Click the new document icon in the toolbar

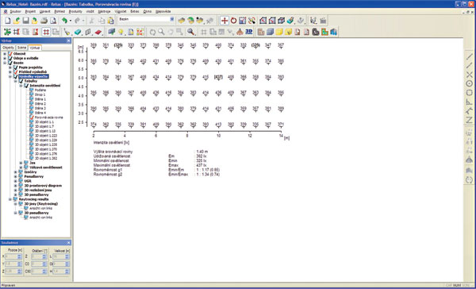click(x=7, y=21)
